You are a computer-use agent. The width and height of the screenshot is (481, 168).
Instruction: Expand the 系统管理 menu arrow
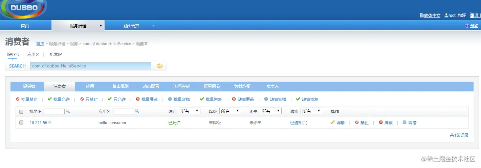click(153, 26)
